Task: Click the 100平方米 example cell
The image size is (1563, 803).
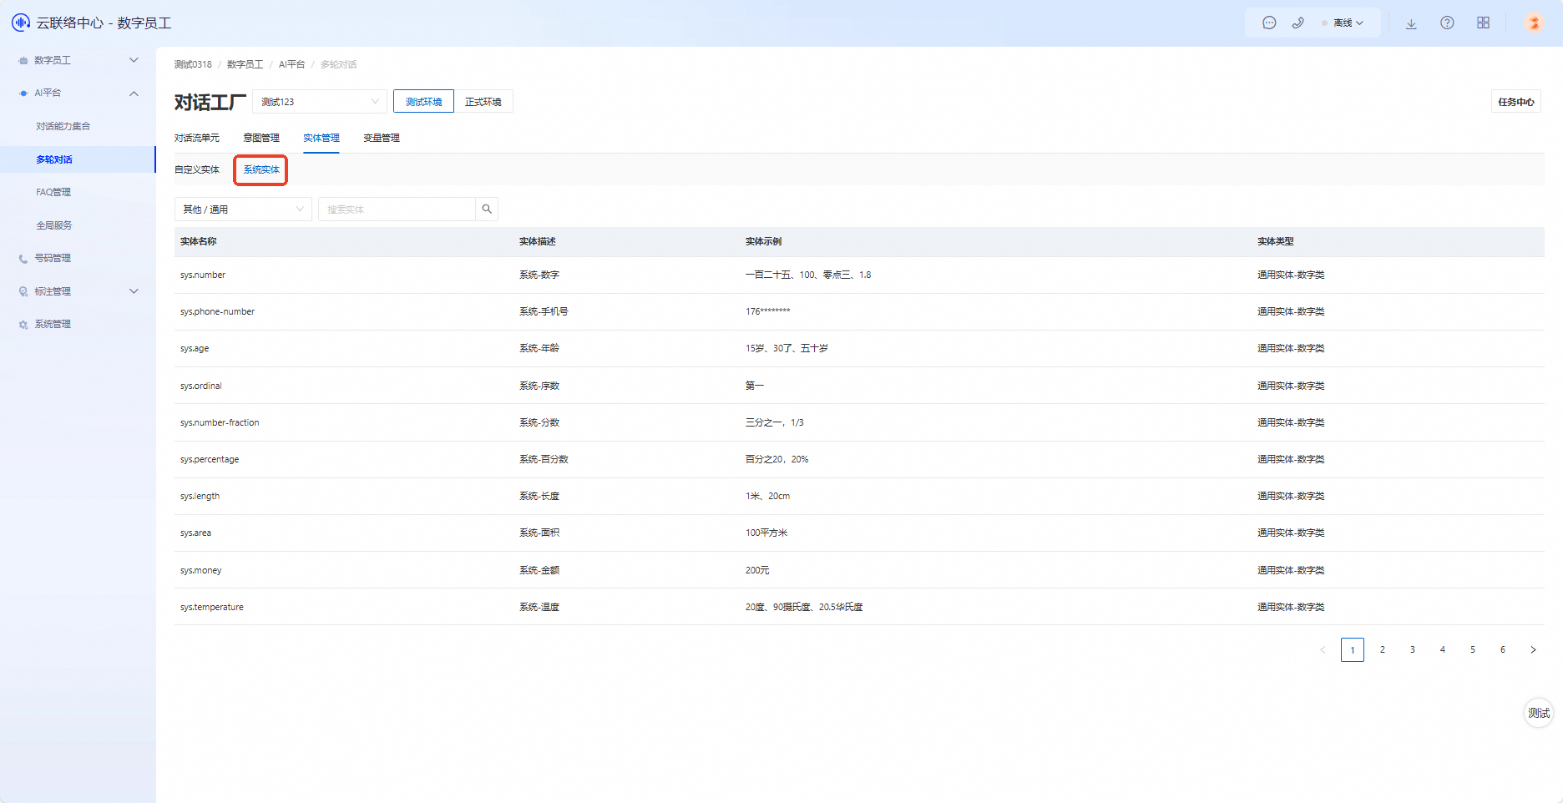Action: 766,533
